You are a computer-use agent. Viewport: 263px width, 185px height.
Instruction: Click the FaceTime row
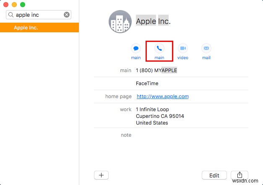[x=171, y=83]
